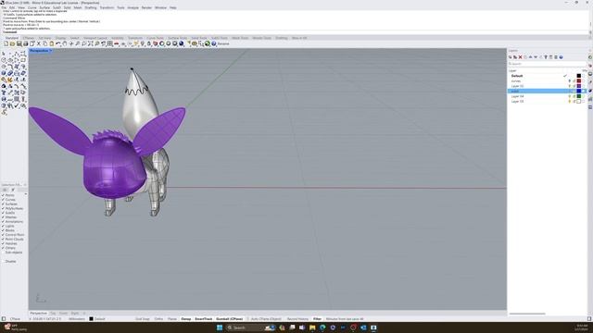Click the Layers panel search field
This screenshot has width=593, height=333.
click(x=547, y=64)
